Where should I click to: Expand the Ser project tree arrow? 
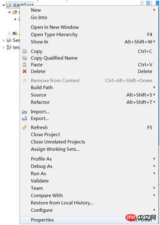click(3, 40)
